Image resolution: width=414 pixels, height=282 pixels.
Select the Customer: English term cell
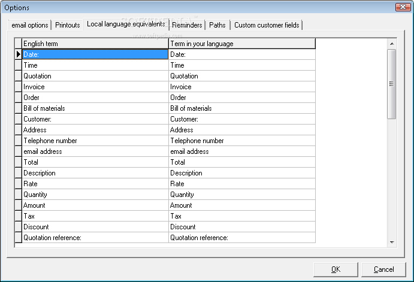(95, 119)
